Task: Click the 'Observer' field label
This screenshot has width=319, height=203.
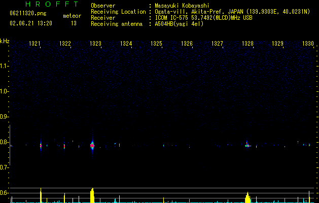Action: (x=103, y=6)
